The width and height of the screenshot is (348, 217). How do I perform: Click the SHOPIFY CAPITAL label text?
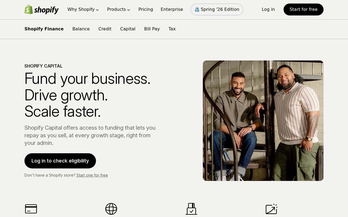[43, 66]
